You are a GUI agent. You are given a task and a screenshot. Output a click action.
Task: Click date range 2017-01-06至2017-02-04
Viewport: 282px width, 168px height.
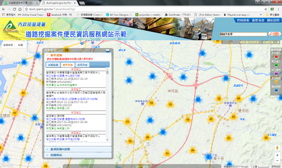tap(72, 122)
